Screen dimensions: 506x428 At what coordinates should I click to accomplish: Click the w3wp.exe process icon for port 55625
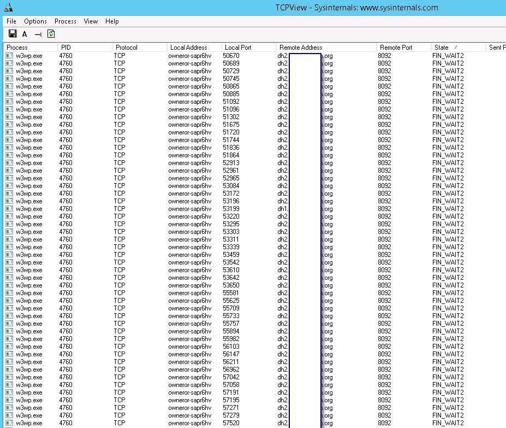click(x=9, y=301)
